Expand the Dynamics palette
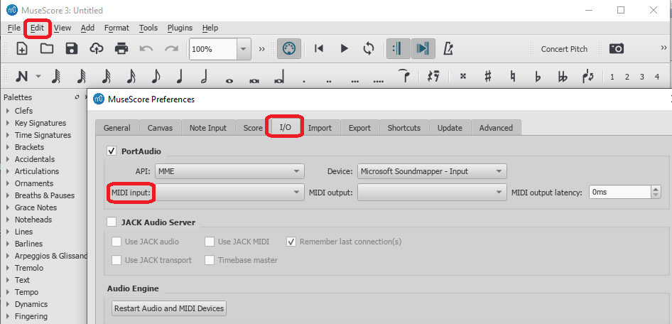 click(x=8, y=304)
